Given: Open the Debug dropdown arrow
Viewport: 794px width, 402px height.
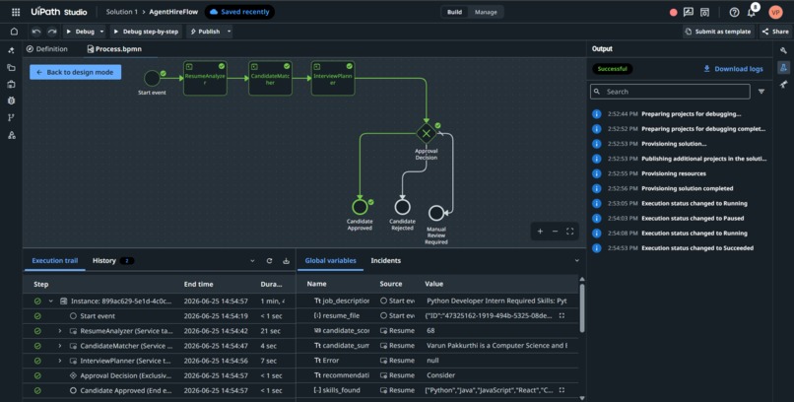Looking at the screenshot, I should (x=101, y=32).
